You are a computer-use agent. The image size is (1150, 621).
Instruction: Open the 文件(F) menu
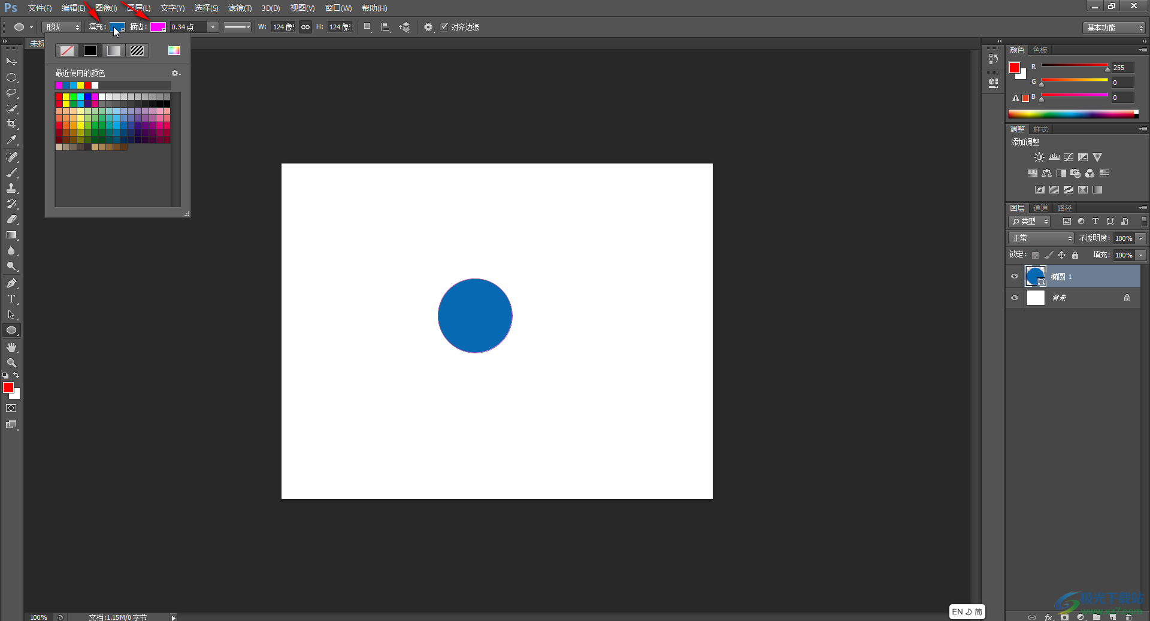click(40, 8)
